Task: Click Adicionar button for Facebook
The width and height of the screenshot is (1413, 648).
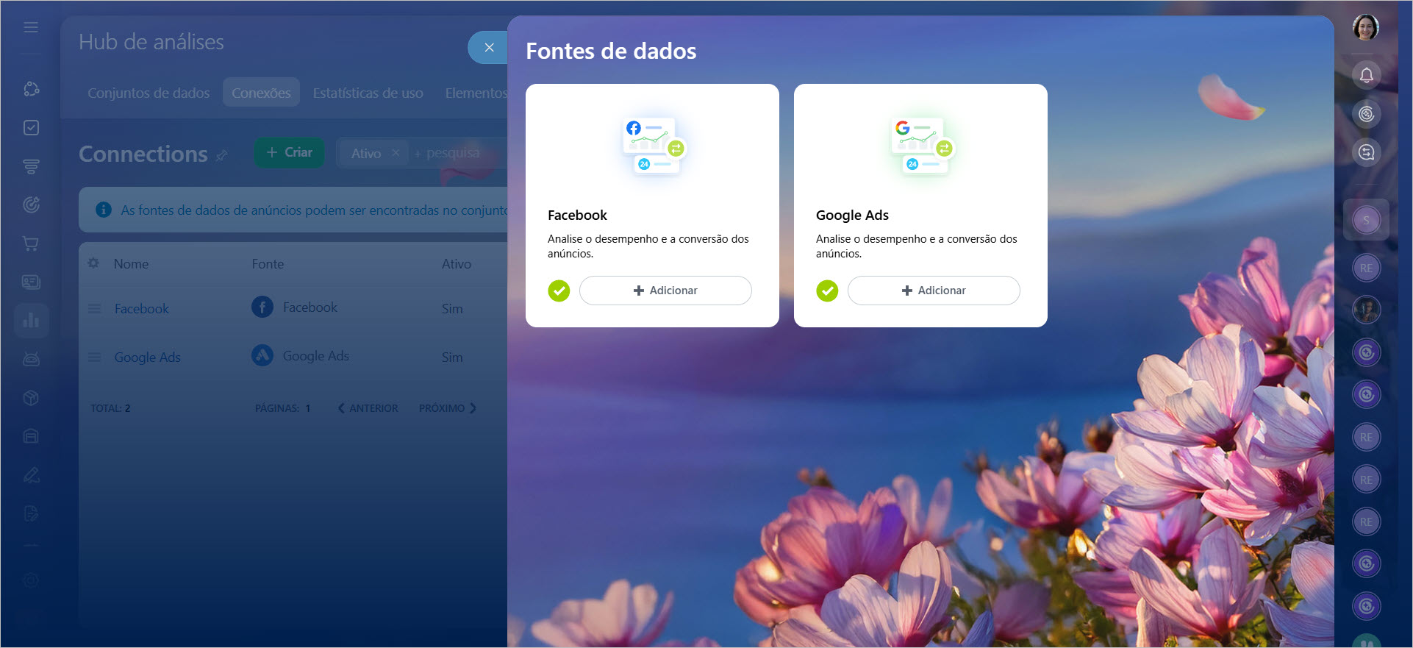Action: (665, 291)
